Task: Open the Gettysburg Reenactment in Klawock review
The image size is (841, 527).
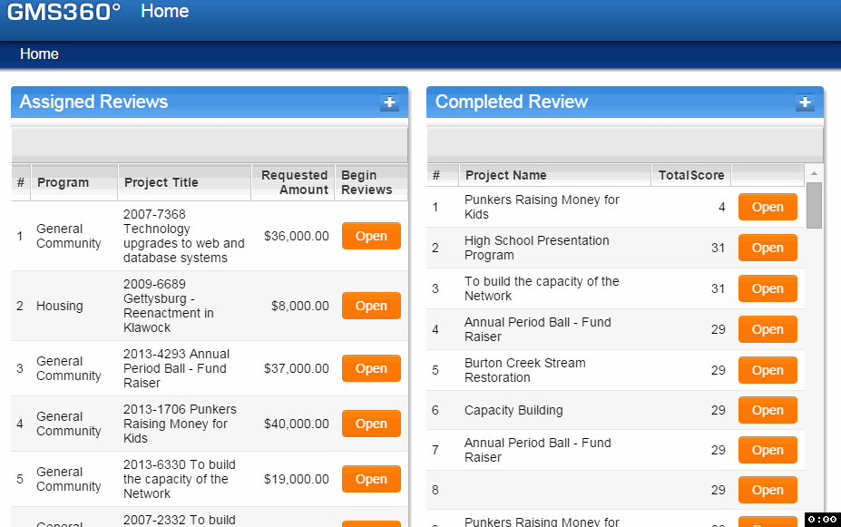Action: pyautogui.click(x=371, y=306)
